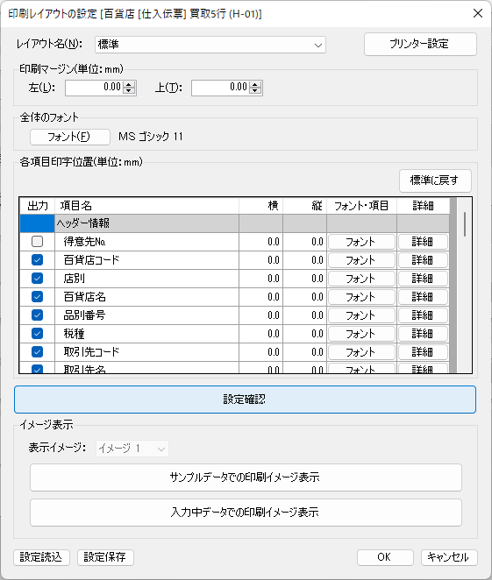
Task: Click the grid's vertical scrollbar thumb
Action: [464, 224]
